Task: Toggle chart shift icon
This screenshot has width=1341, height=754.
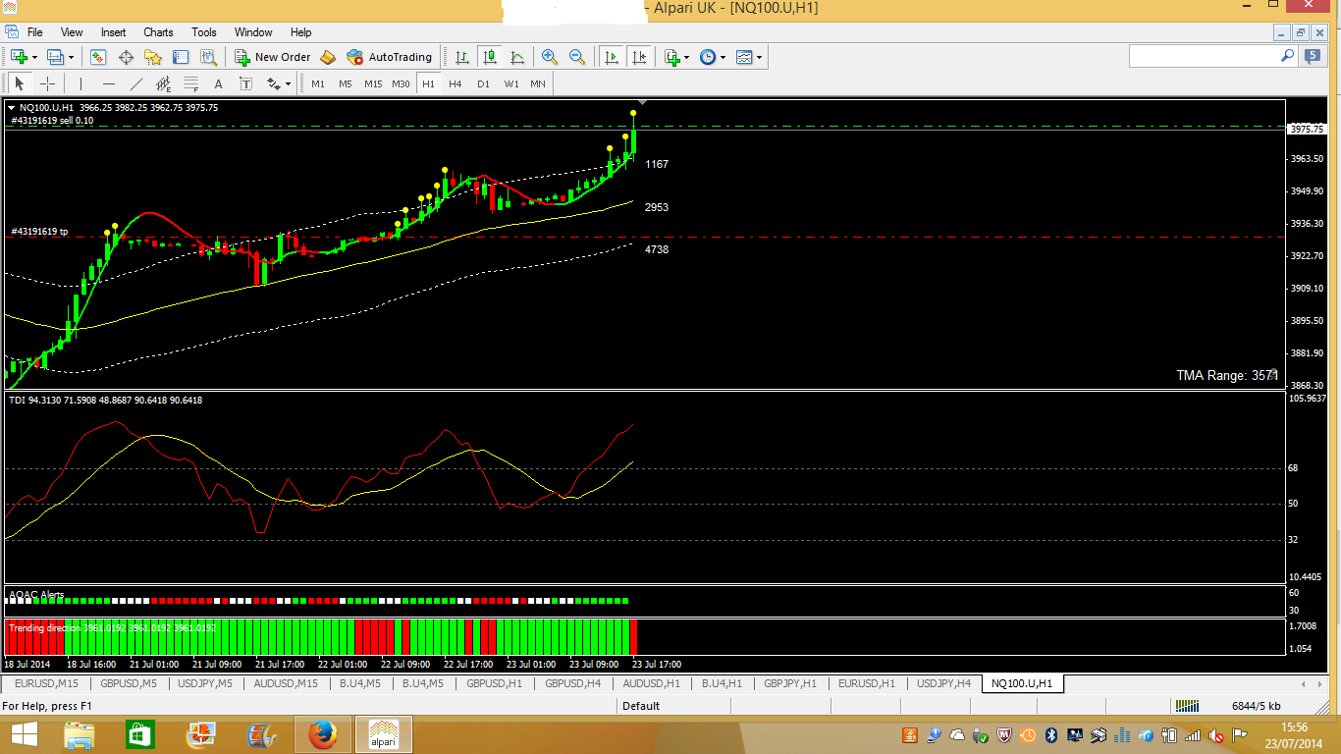Action: [639, 57]
